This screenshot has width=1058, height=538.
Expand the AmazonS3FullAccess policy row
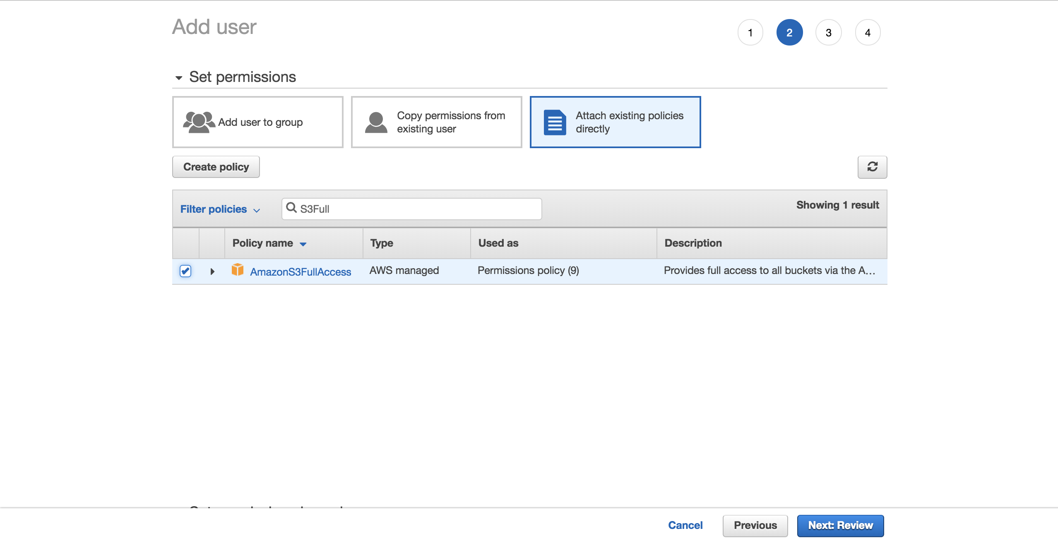pyautogui.click(x=212, y=271)
